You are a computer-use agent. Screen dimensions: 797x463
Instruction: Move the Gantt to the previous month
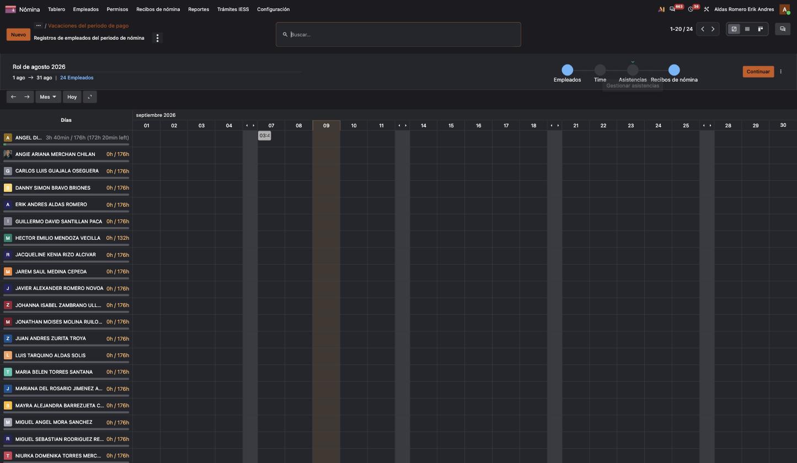pyautogui.click(x=13, y=97)
